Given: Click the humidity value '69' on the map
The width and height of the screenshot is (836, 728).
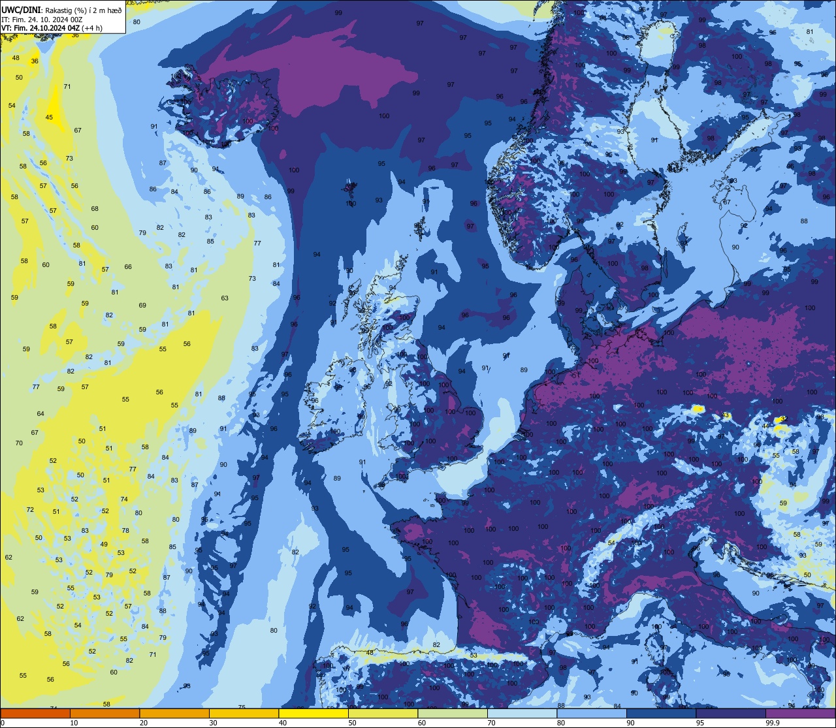Looking at the screenshot, I should (142, 306).
